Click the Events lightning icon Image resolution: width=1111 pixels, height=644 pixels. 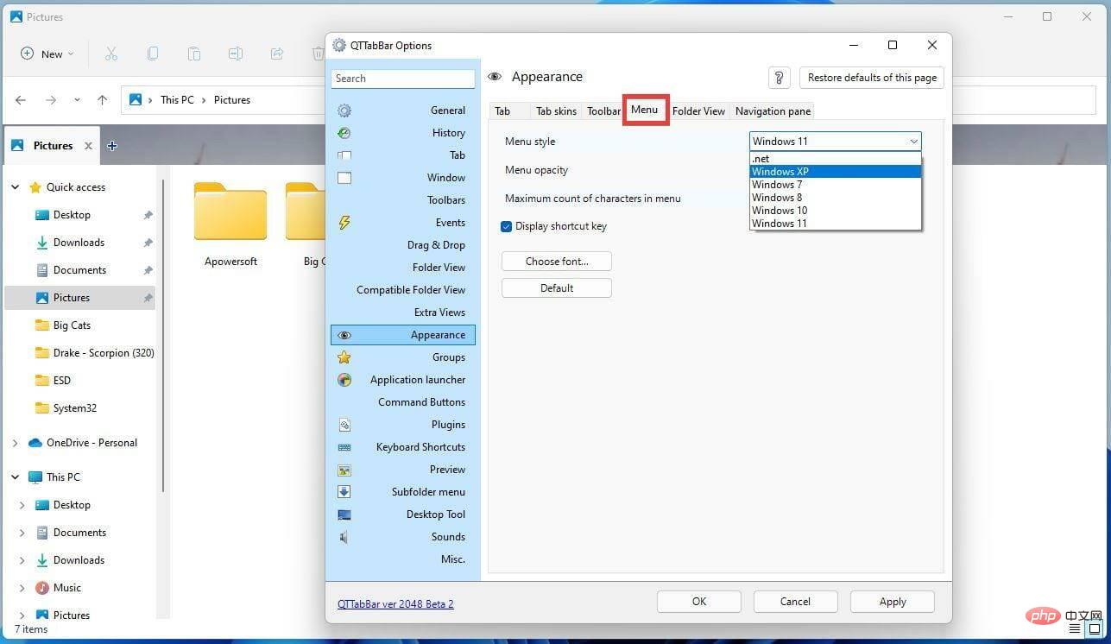click(344, 223)
